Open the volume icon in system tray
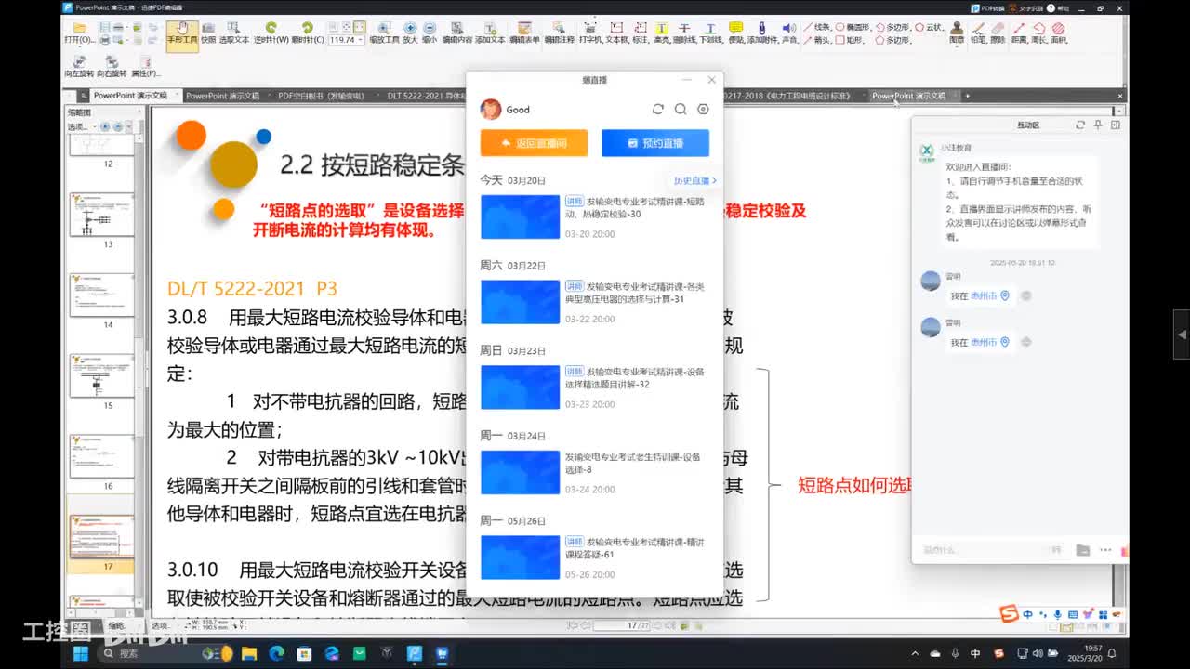This screenshot has height=669, width=1190. 1038,653
